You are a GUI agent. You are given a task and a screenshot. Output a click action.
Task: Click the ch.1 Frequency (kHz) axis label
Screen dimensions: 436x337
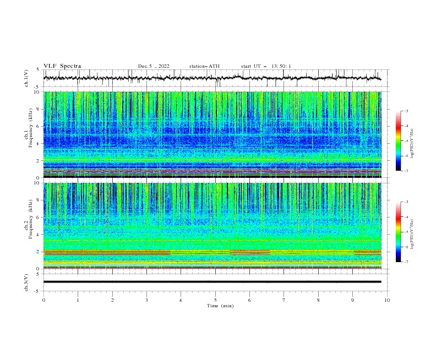pos(29,127)
